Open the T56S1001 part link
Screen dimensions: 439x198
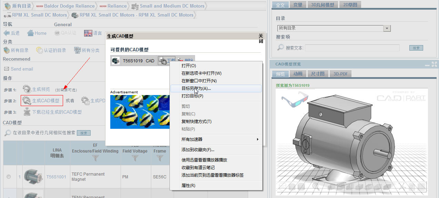pos(56,177)
